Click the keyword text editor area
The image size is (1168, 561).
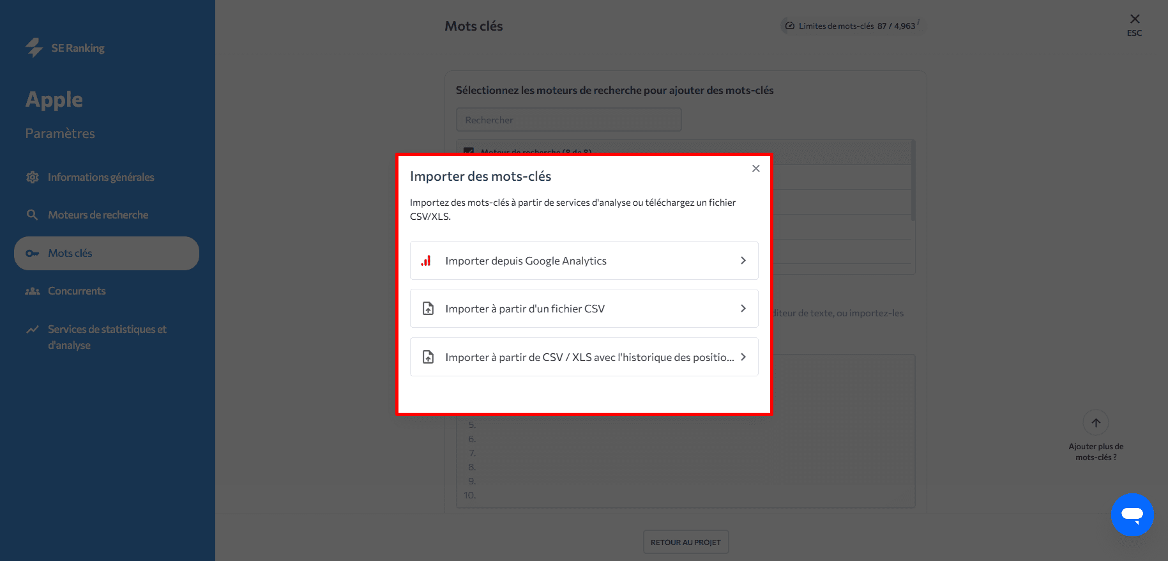tap(685, 431)
